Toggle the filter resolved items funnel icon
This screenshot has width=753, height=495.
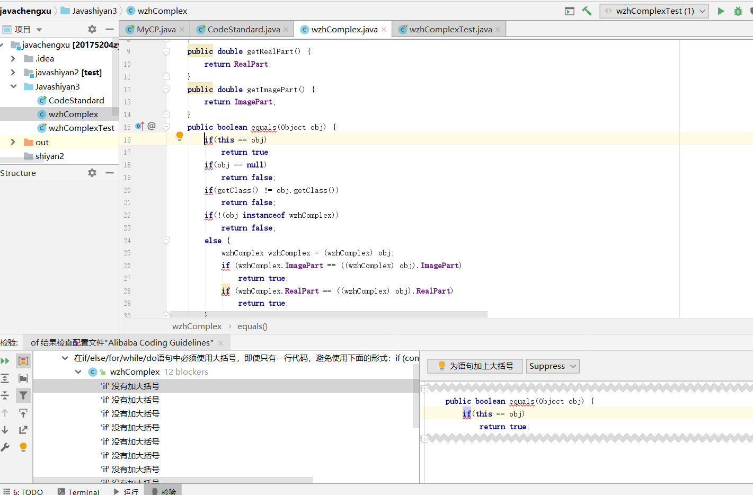(23, 395)
